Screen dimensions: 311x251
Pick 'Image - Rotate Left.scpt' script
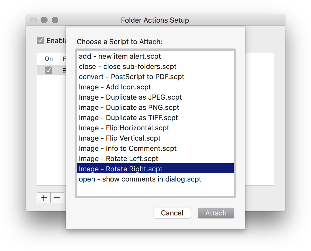[119, 159]
